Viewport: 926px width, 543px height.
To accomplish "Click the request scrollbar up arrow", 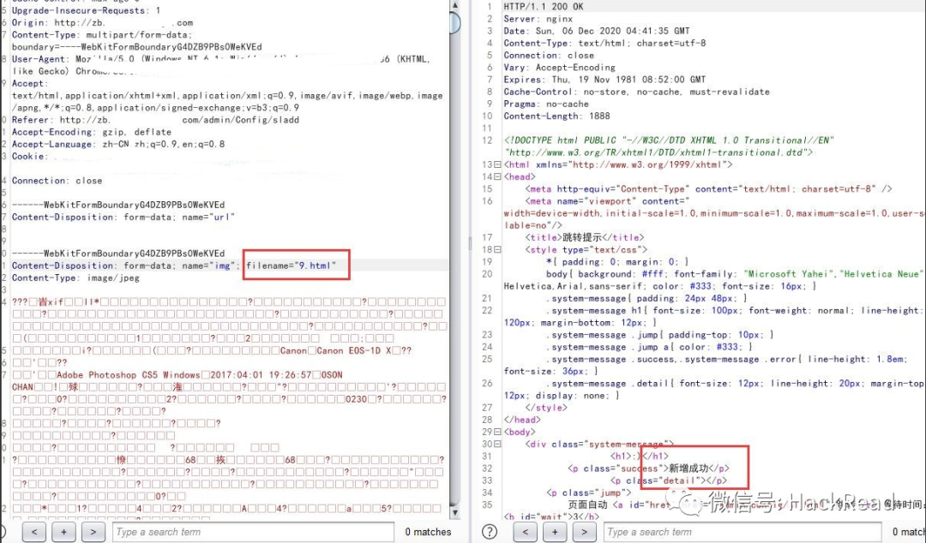I will click(454, 5).
